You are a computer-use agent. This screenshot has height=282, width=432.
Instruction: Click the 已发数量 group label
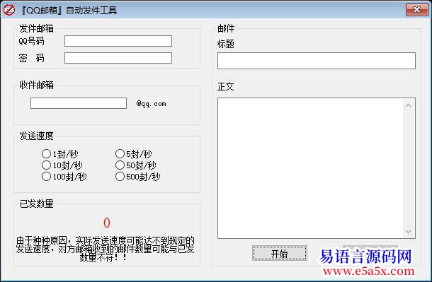pyautogui.click(x=36, y=204)
